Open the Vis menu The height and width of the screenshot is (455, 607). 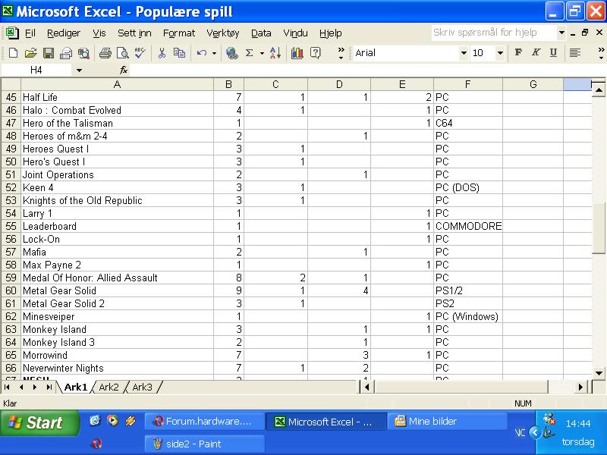(x=99, y=33)
